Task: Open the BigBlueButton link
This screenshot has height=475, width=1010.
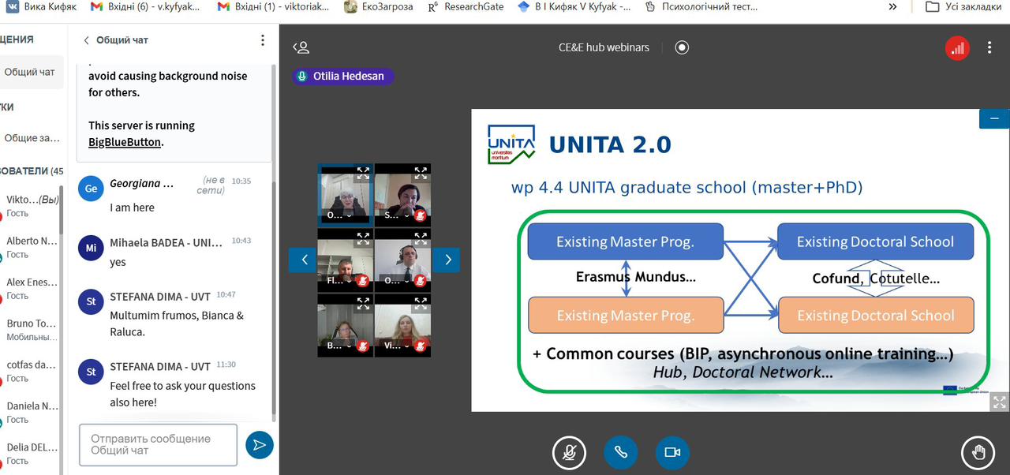Action: pyautogui.click(x=125, y=142)
